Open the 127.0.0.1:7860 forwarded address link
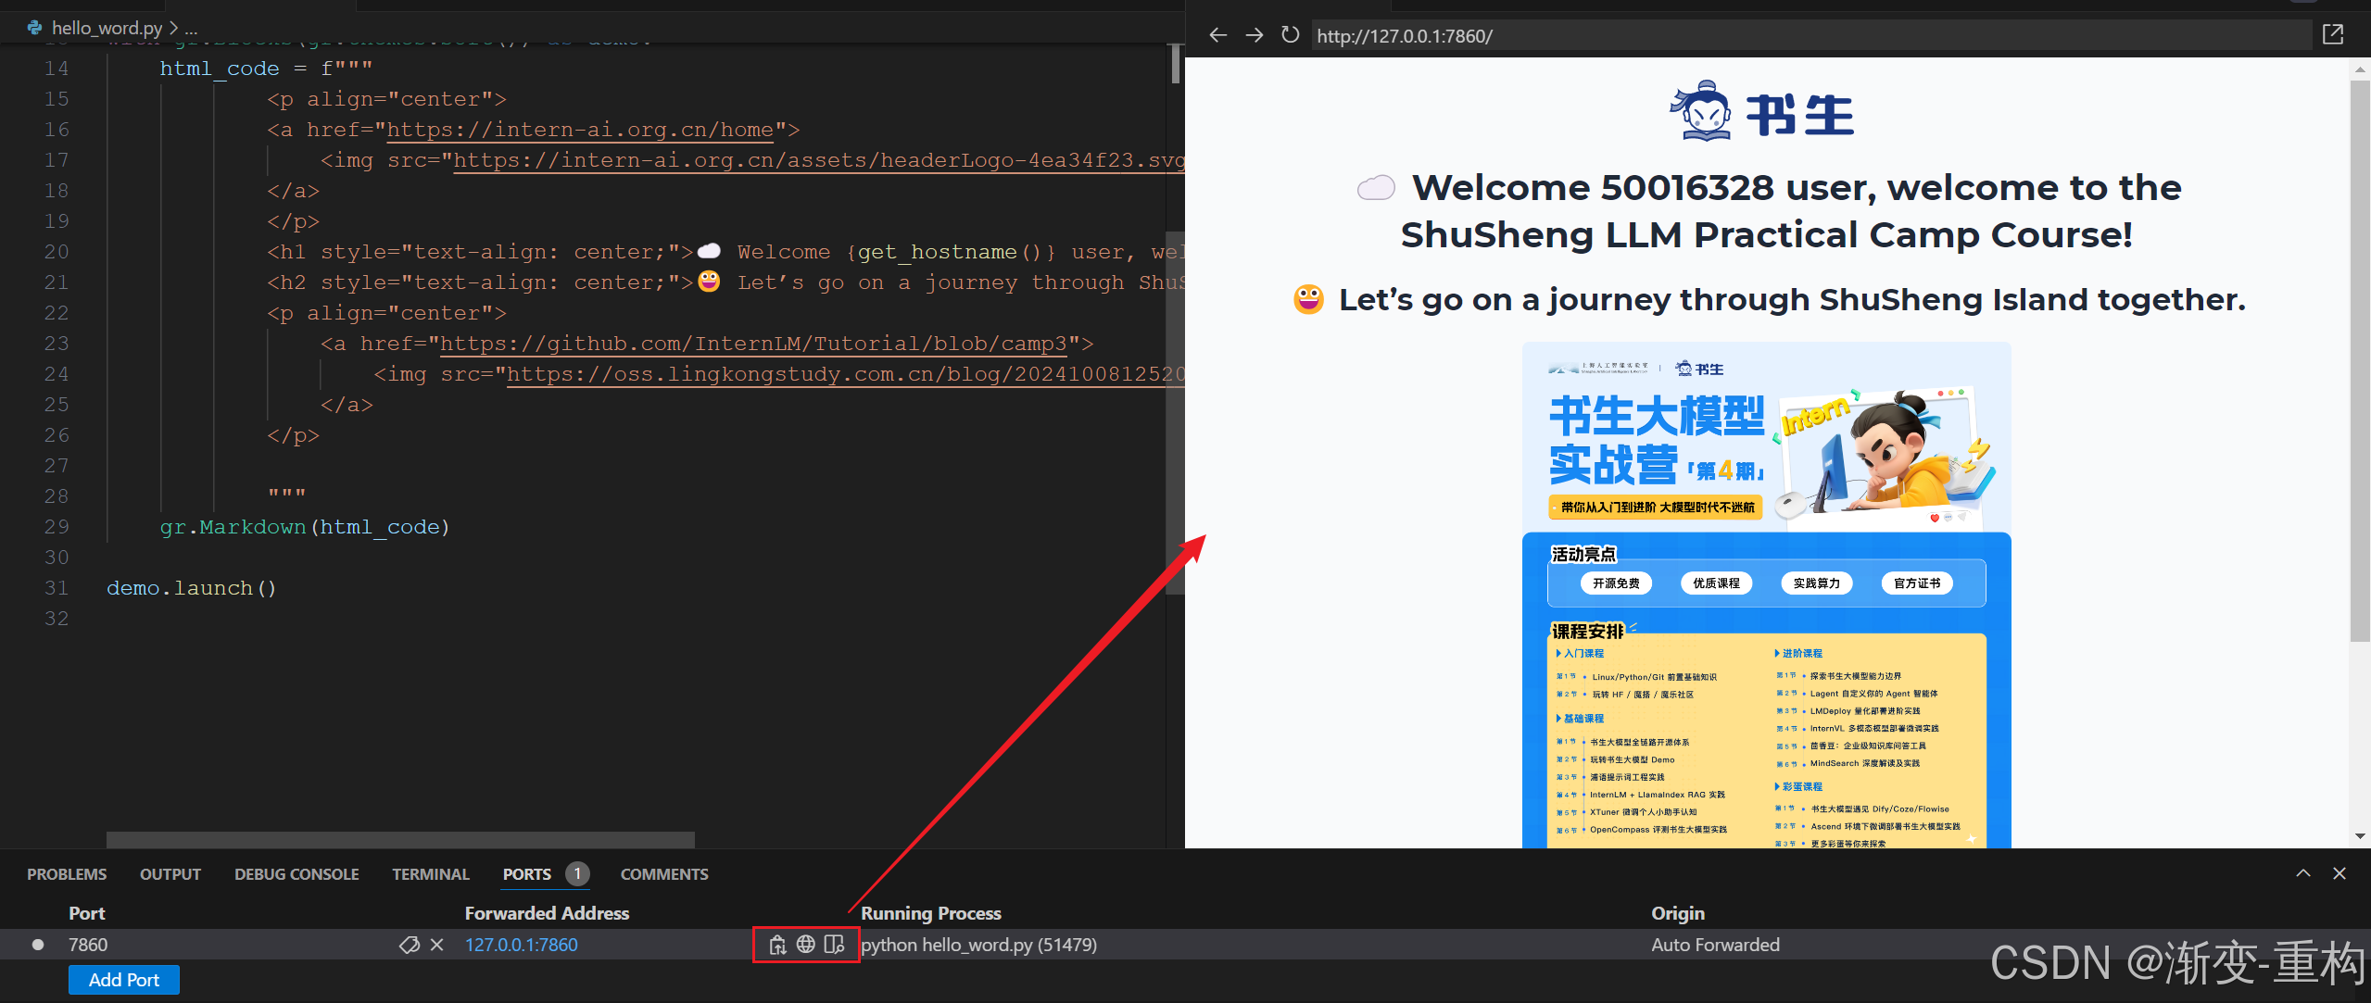 pyautogui.click(x=521, y=945)
